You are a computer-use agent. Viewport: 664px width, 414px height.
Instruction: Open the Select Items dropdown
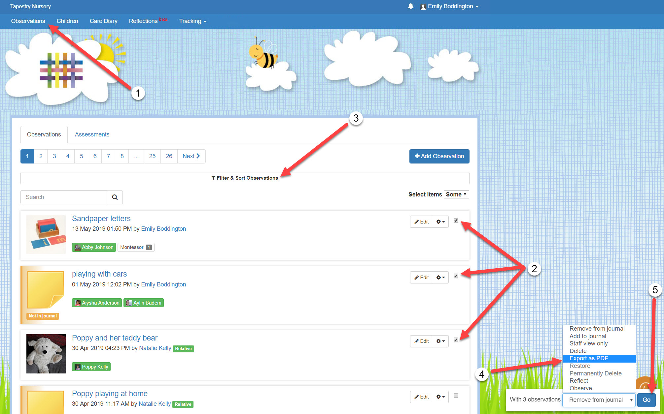pos(456,194)
